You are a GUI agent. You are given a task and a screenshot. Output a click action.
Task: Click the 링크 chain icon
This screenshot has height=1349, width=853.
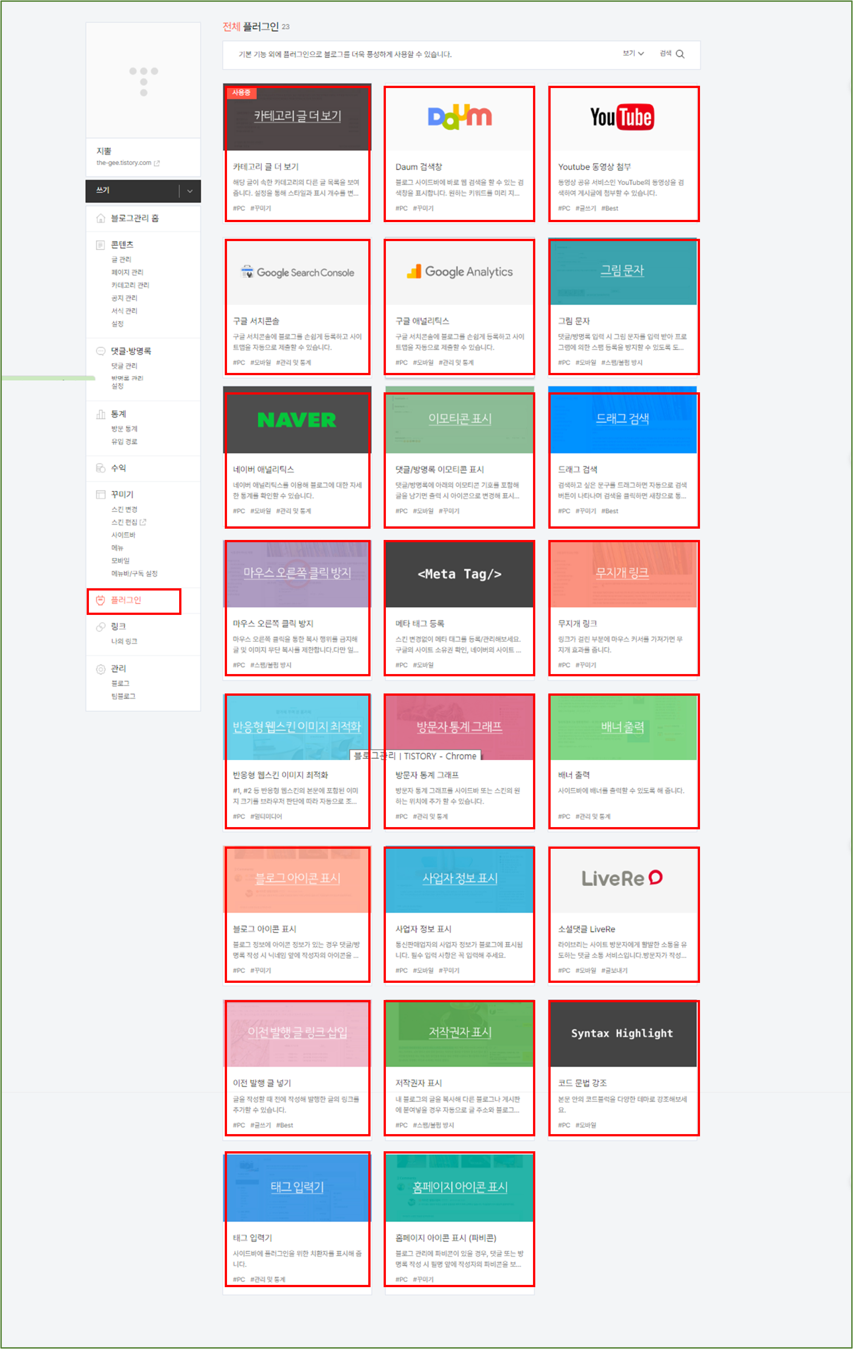tap(101, 627)
